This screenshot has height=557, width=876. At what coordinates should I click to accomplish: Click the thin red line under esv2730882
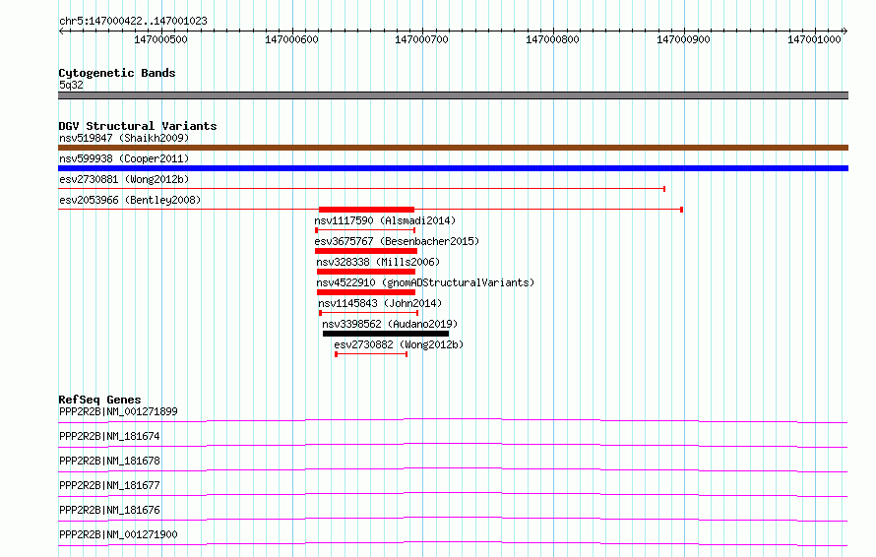pyautogui.click(x=371, y=354)
